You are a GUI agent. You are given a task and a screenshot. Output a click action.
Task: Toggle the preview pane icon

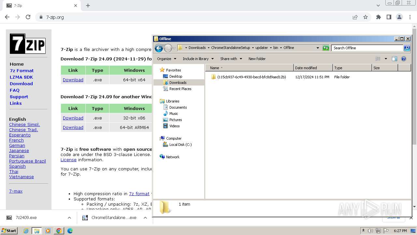point(394,59)
